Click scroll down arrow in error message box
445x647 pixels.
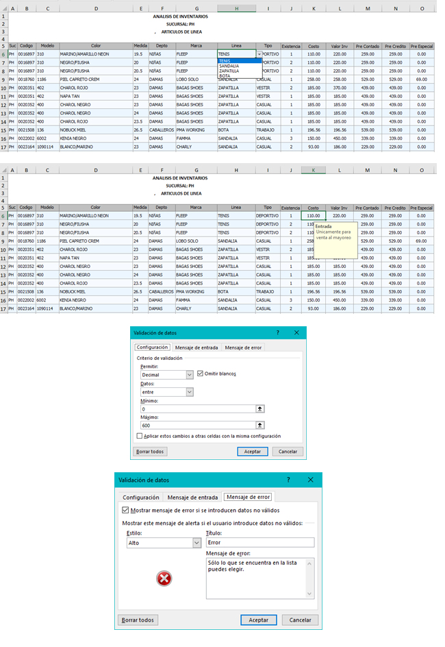[x=310, y=594]
